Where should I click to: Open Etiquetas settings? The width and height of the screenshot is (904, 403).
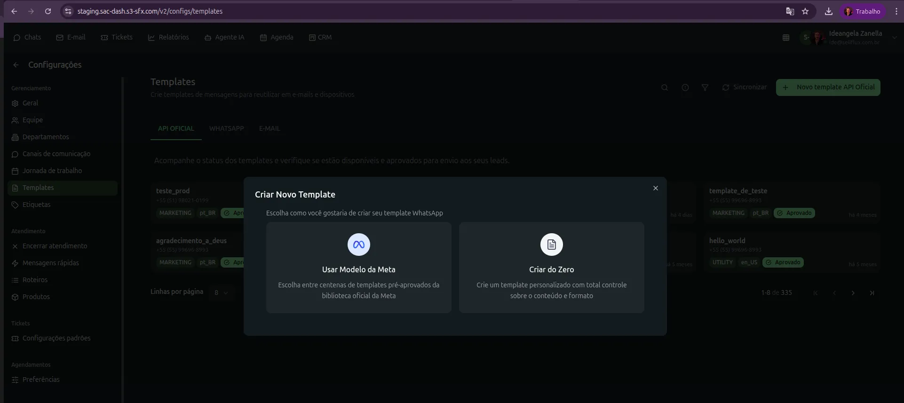pyautogui.click(x=63, y=205)
